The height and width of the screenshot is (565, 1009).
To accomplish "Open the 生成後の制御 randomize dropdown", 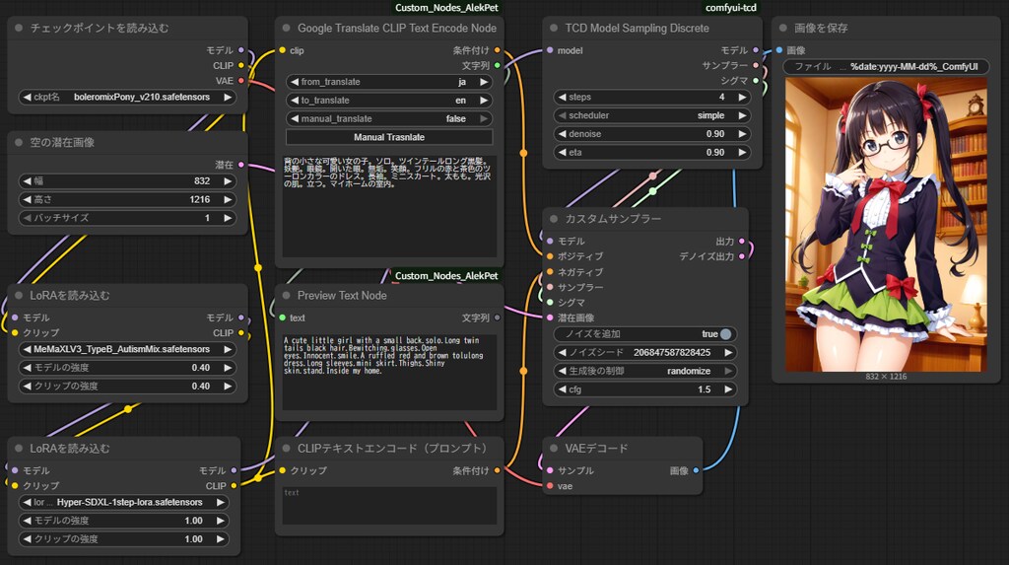I will (x=644, y=372).
